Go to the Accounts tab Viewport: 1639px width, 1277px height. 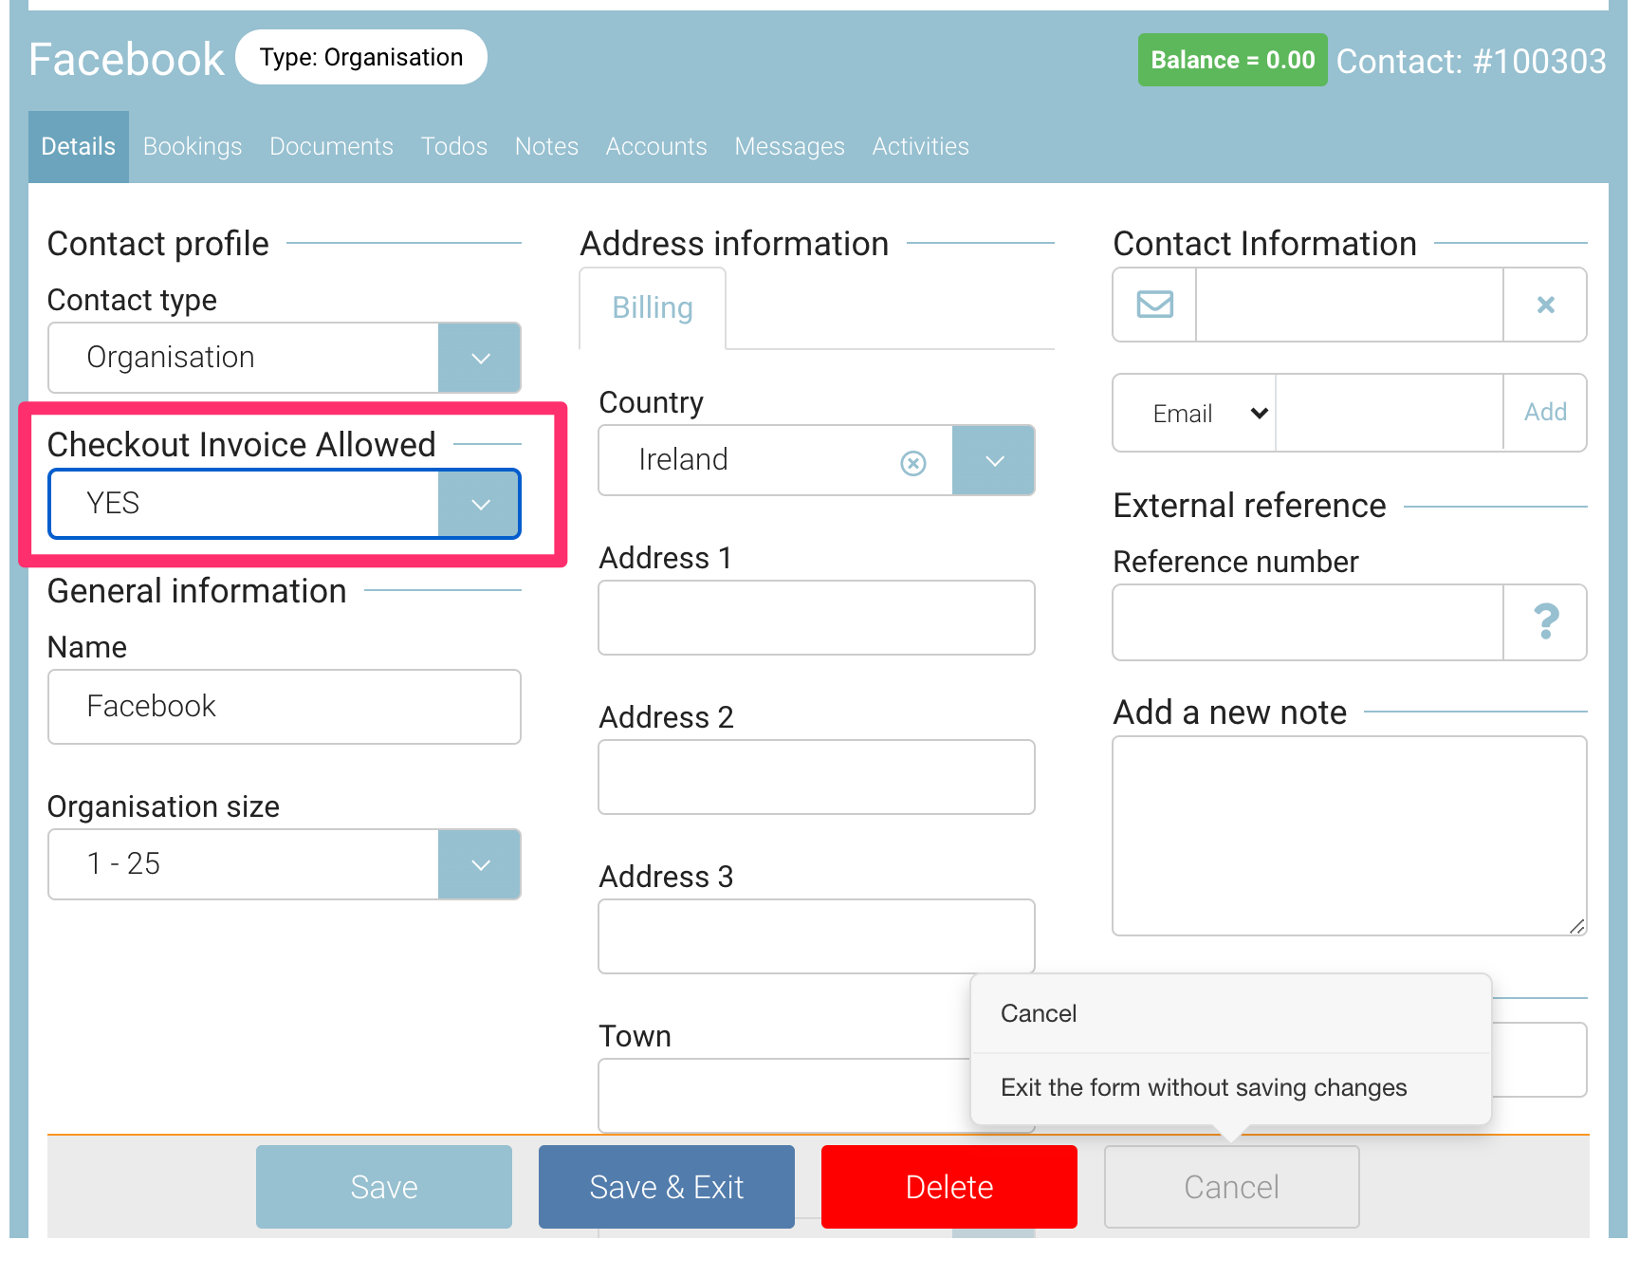click(656, 147)
